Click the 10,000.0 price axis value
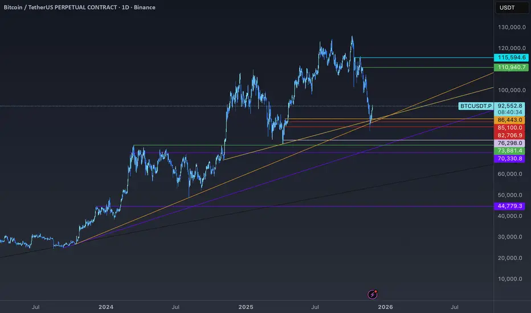 (x=510, y=279)
